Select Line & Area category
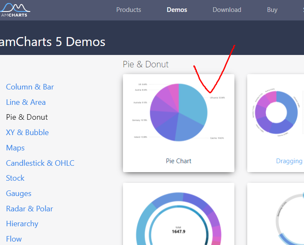This screenshot has width=304, height=245. click(x=26, y=102)
